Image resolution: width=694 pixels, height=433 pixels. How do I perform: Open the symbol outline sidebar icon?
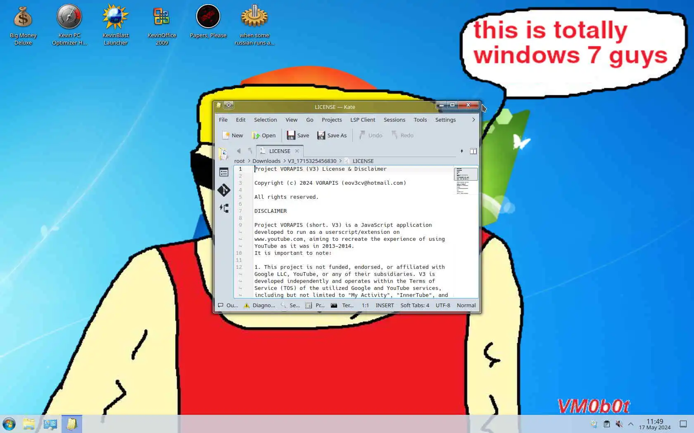point(224,172)
